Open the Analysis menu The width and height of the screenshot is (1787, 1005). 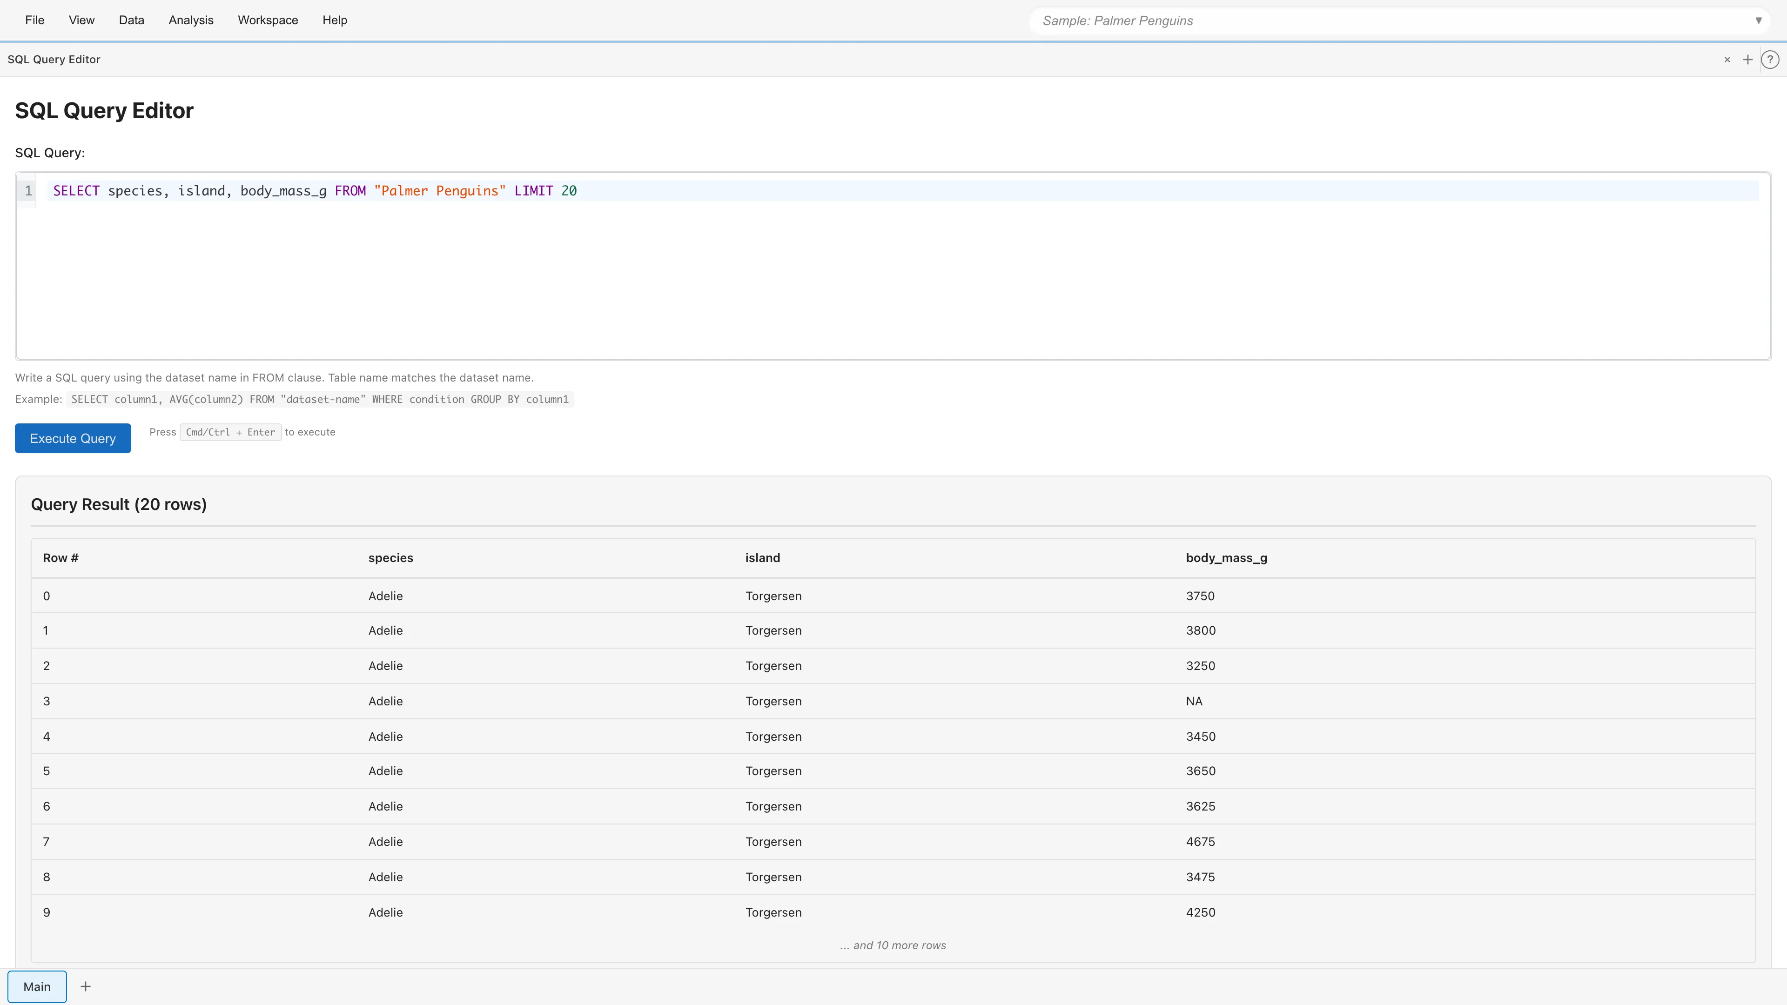(x=191, y=20)
